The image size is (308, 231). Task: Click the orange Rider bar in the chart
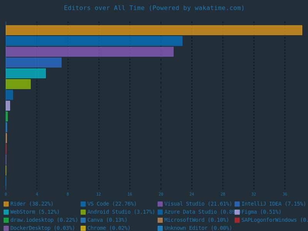click(x=154, y=30)
